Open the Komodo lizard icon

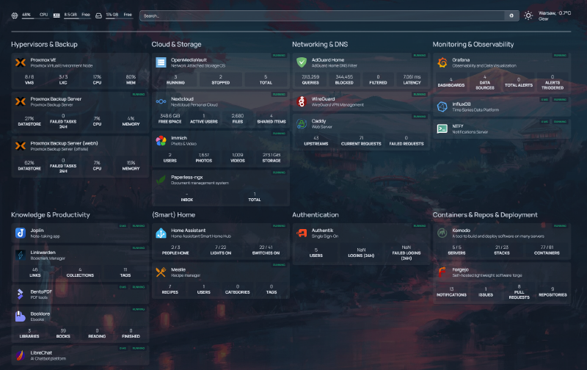tap(442, 233)
